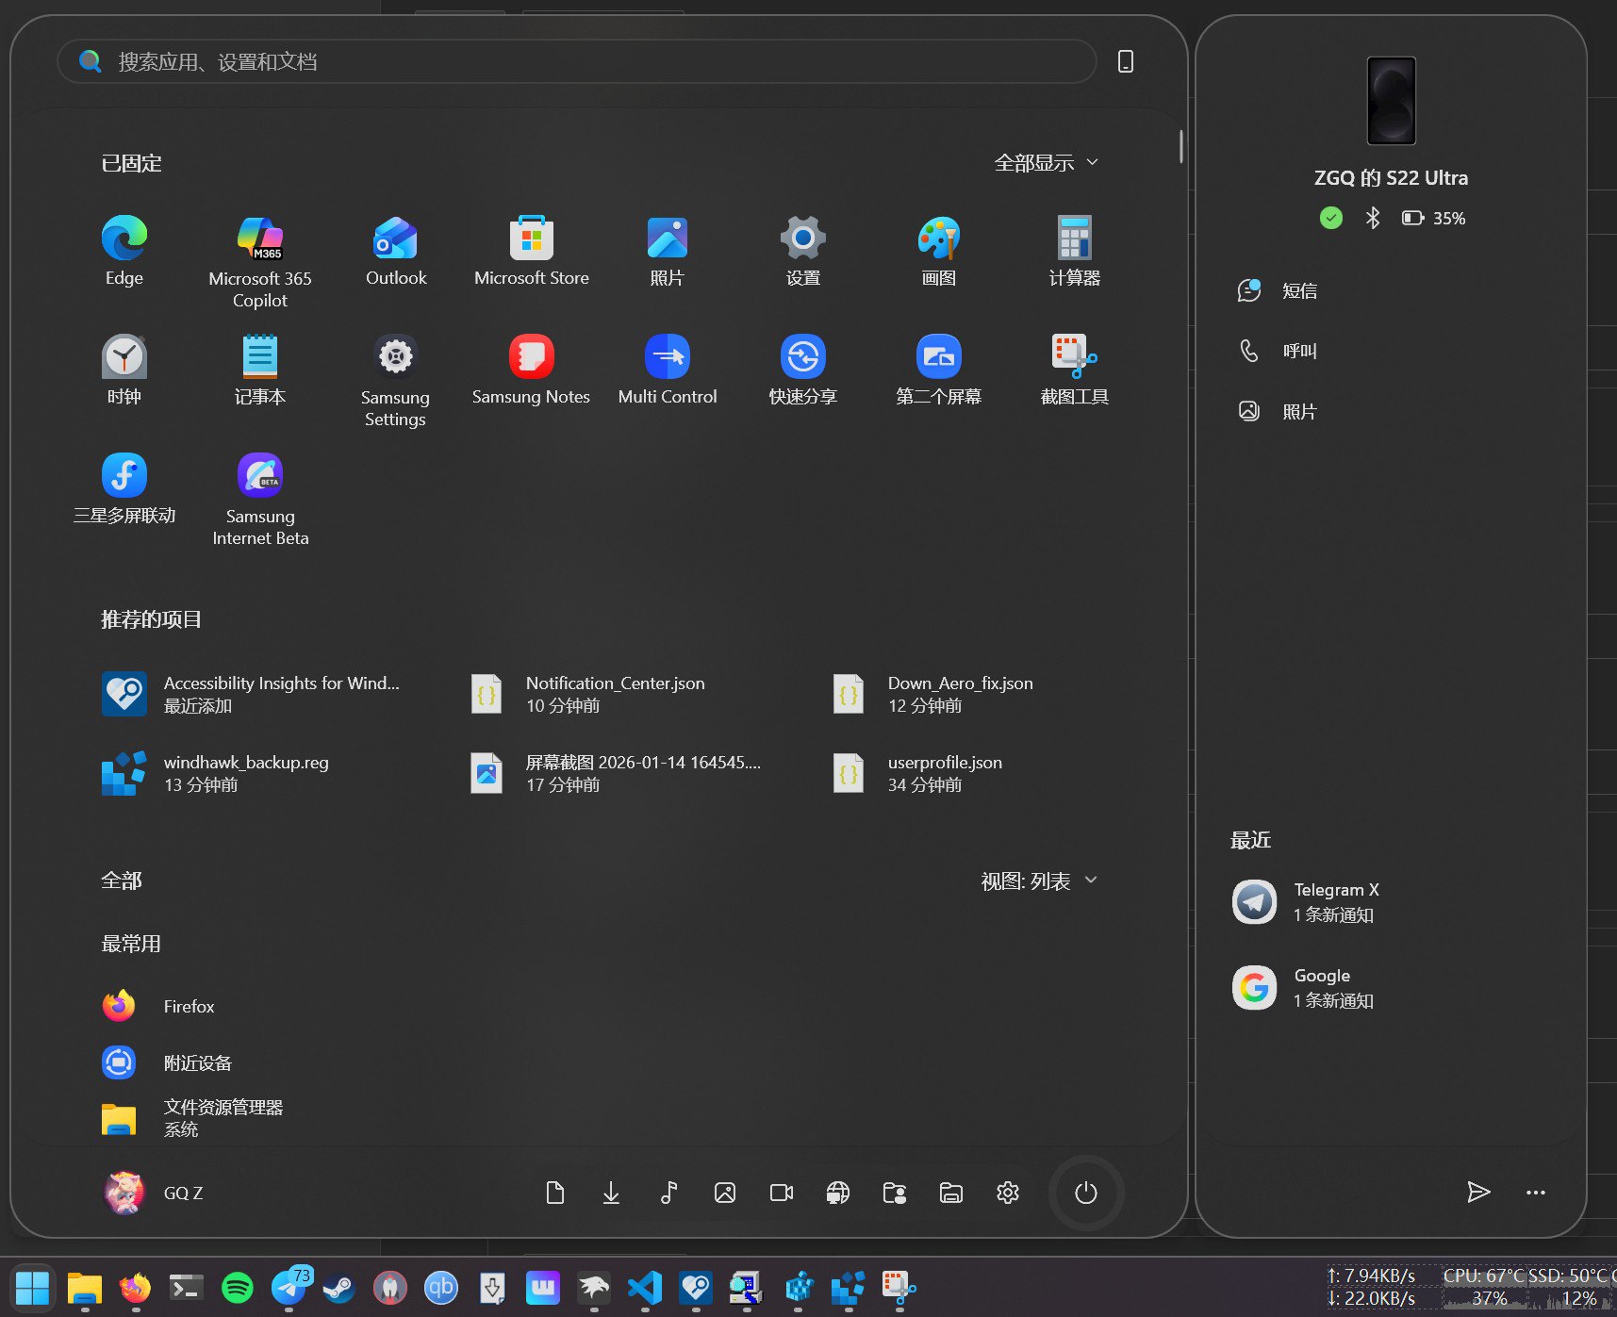Viewport: 1617px width, 1317px height.
Task: Open Telegram from the taskbar
Action: [x=289, y=1287]
